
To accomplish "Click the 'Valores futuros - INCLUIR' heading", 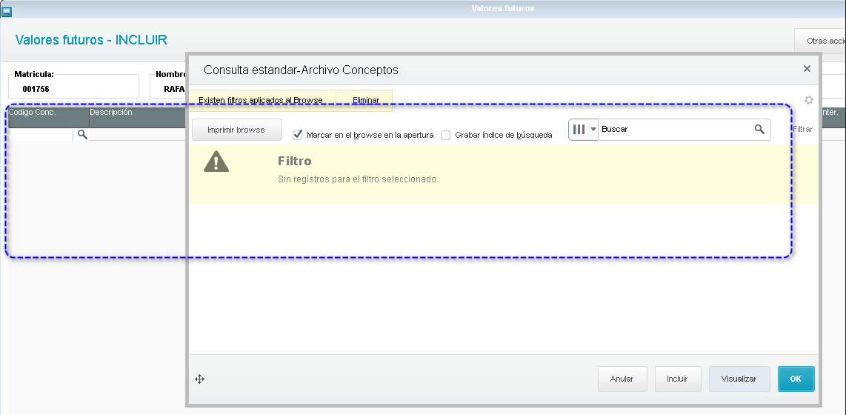I will (91, 40).
